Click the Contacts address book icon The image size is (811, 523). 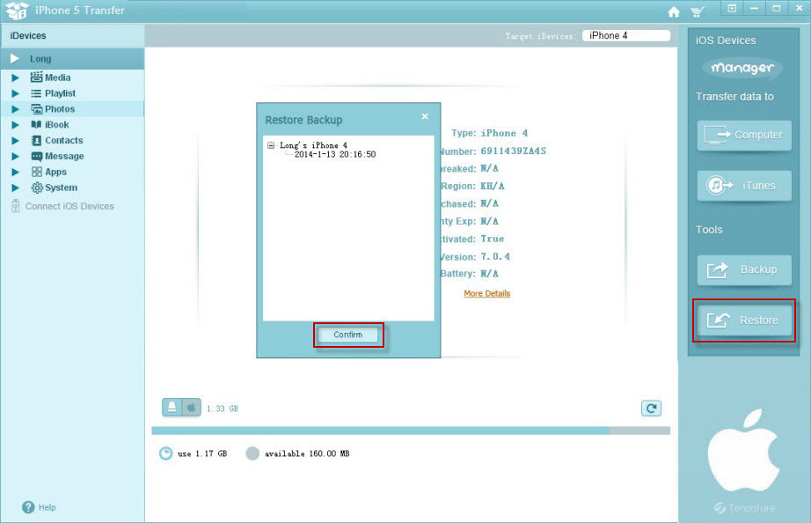(36, 140)
